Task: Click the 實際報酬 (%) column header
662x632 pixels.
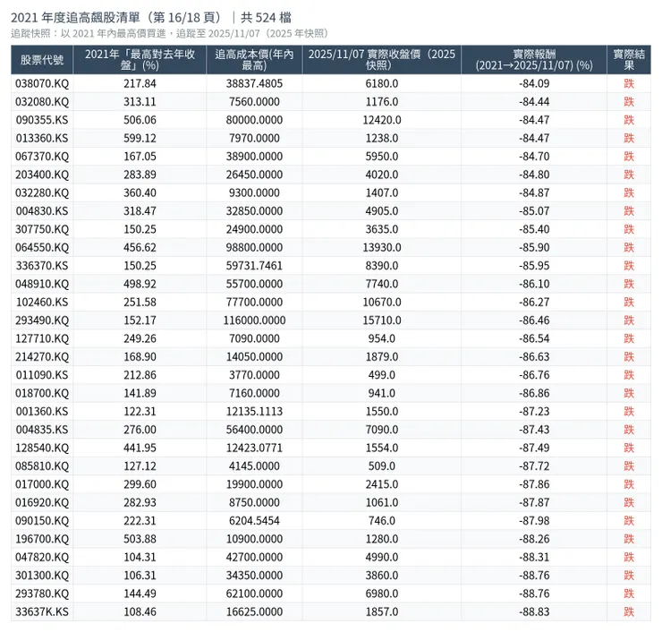Action: 534,60
